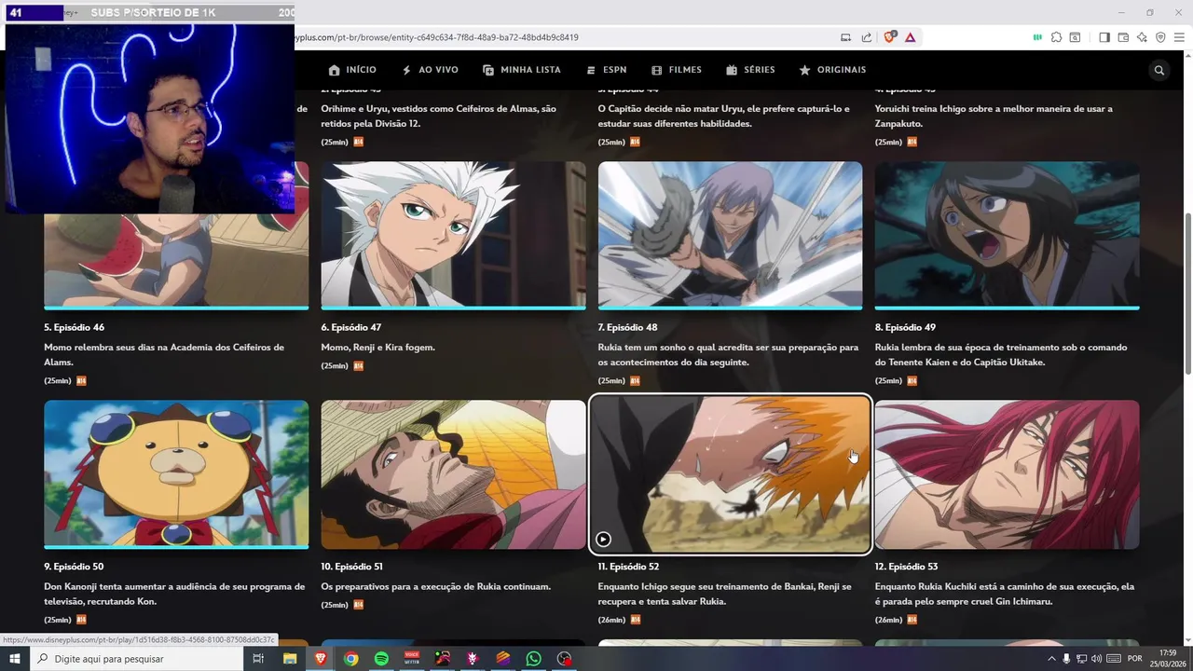Open Episódio 51 thumbnail
1193x671 pixels.
[453, 474]
